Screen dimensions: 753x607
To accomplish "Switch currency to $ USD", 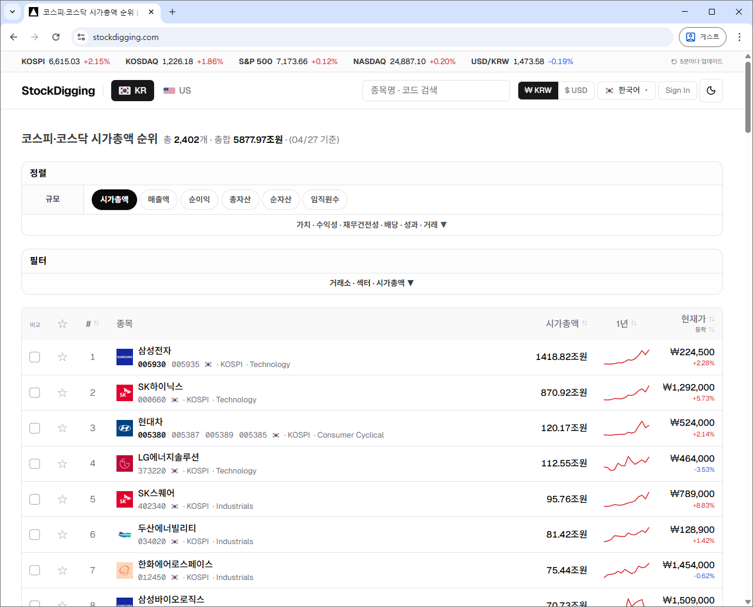I will [x=576, y=91].
